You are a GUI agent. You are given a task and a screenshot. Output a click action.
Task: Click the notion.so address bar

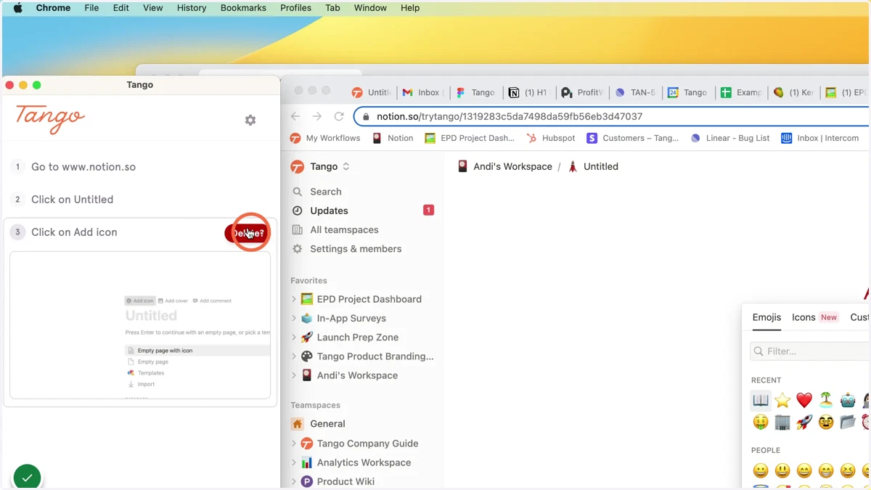612,116
